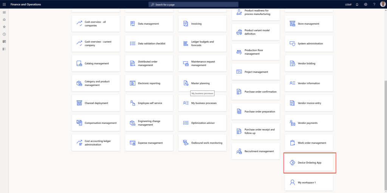Click the System administration tile icon
Image resolution: width=387 pixels, height=193 pixels.
[293, 44]
